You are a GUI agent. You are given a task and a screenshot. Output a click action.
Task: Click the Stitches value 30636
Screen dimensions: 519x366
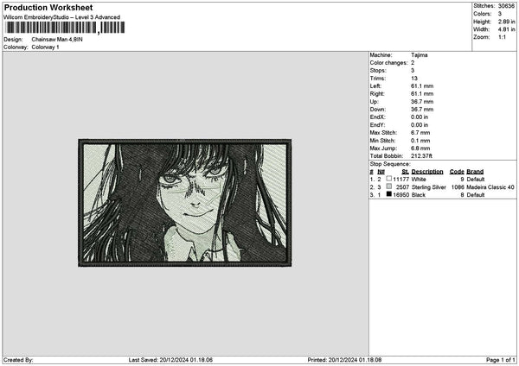tap(506, 6)
